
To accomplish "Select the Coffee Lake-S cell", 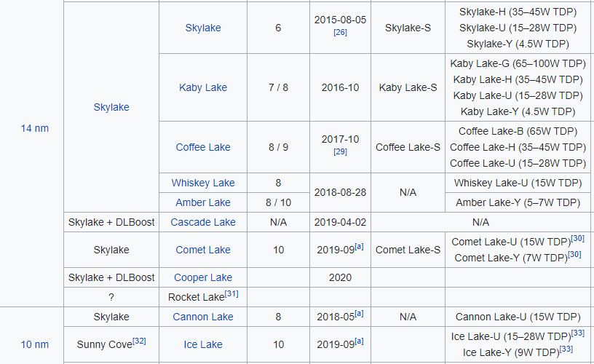I will (x=408, y=147).
